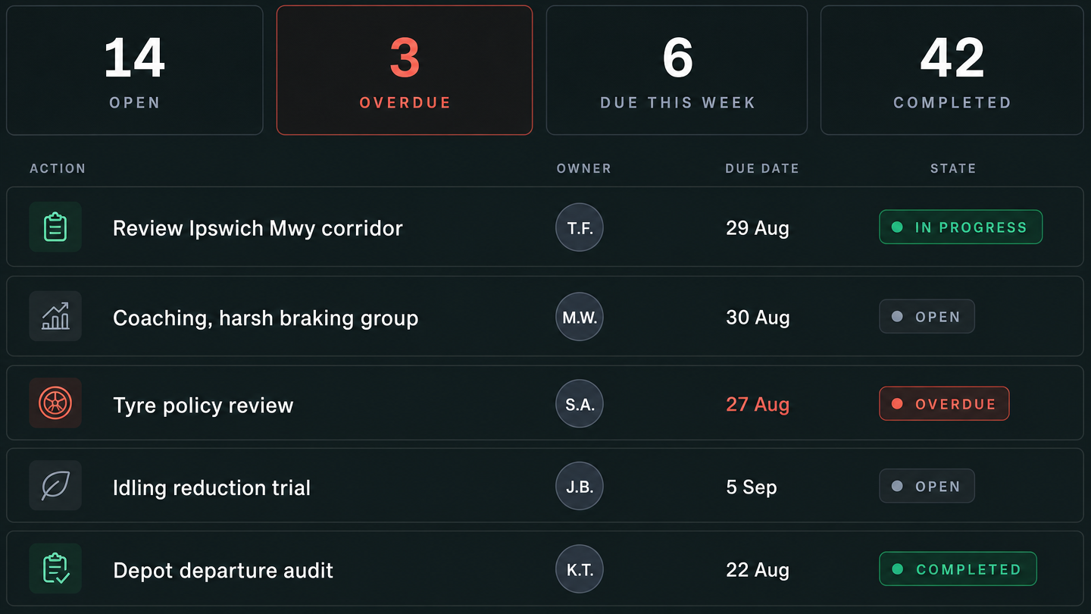Screen dimensions: 1091x614
Task: Click the green Completed state badge
Action: point(958,569)
